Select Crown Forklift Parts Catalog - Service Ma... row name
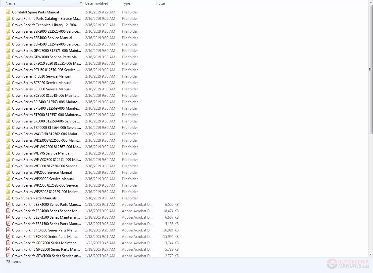This screenshot has height=273, width=373. [46, 19]
